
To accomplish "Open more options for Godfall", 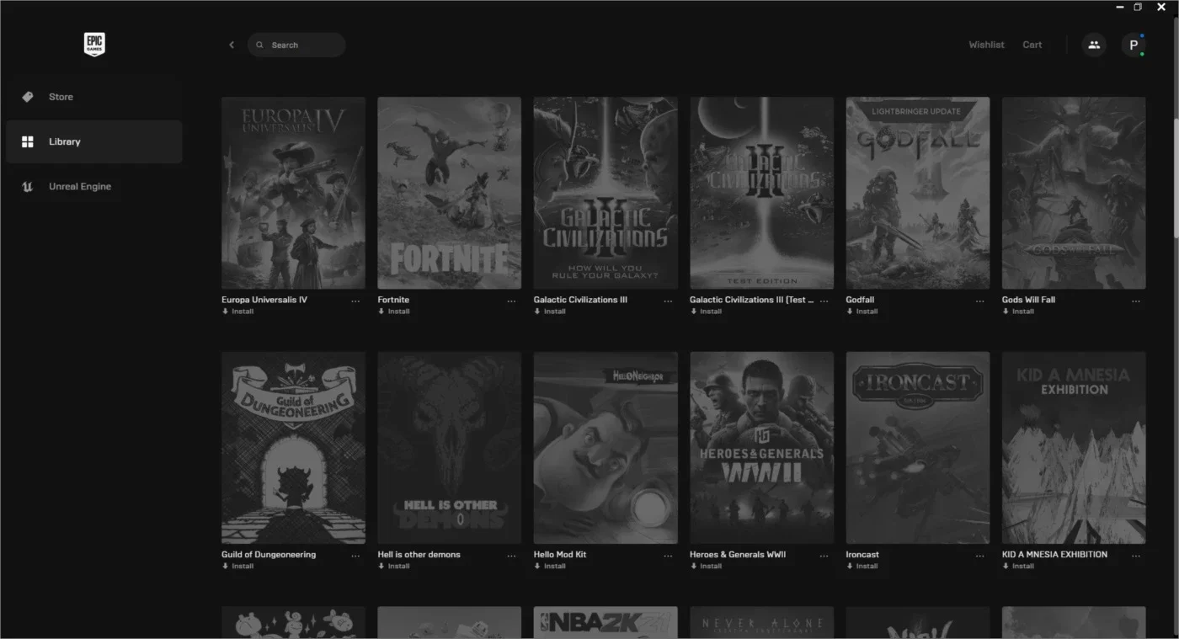I will pos(979,301).
